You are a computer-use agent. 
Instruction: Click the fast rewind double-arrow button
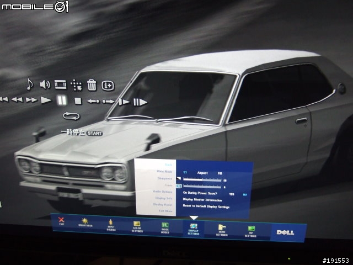coord(17,99)
